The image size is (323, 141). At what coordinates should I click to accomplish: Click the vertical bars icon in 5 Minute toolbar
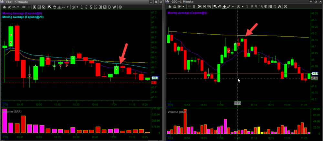[28, 7]
